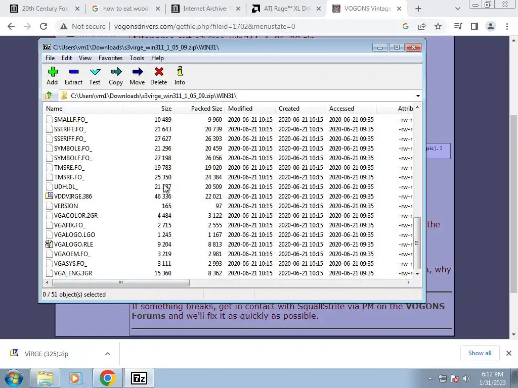
Task: Sort by Accessed column header
Action: pos(351,109)
